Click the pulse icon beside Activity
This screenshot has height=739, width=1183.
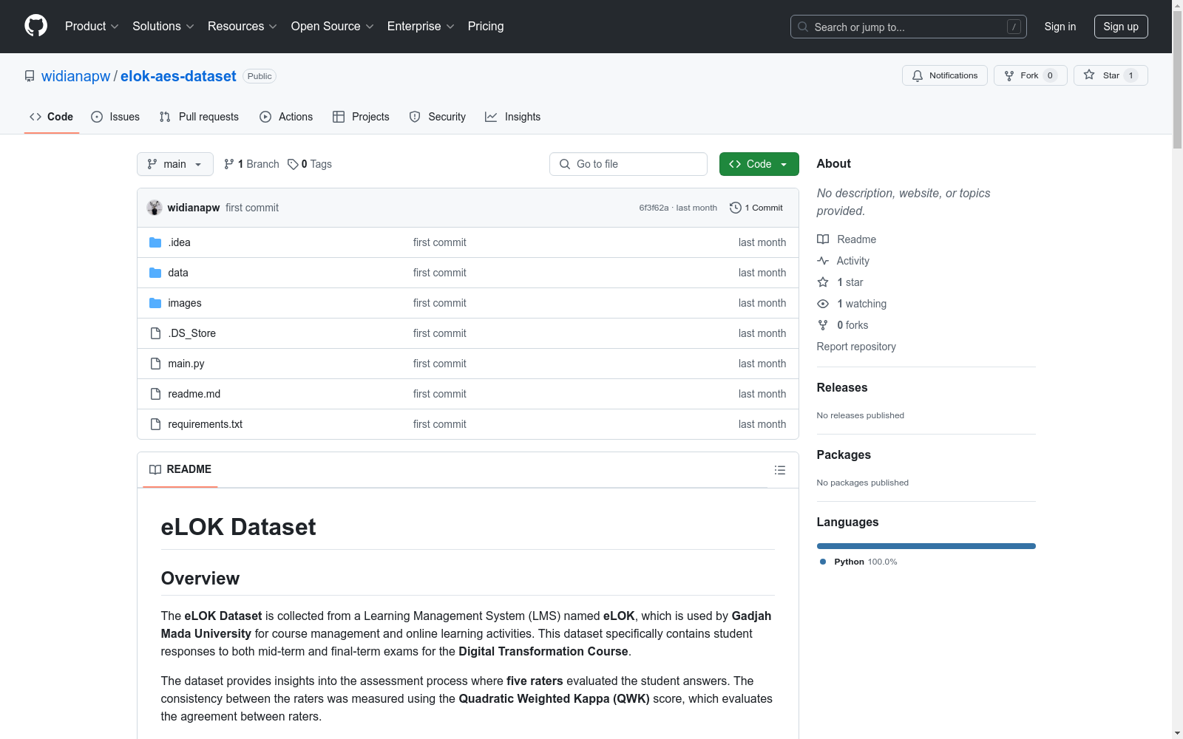[823, 261]
